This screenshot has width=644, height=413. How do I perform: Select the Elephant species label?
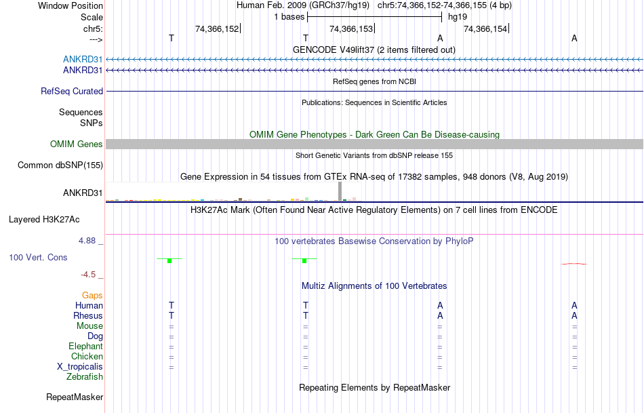[85, 346]
